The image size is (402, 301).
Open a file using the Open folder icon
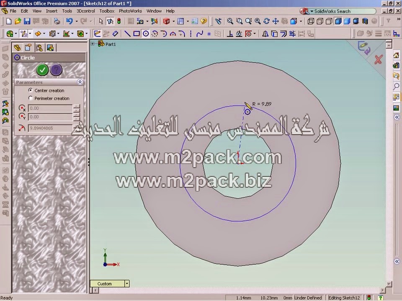click(x=18, y=21)
